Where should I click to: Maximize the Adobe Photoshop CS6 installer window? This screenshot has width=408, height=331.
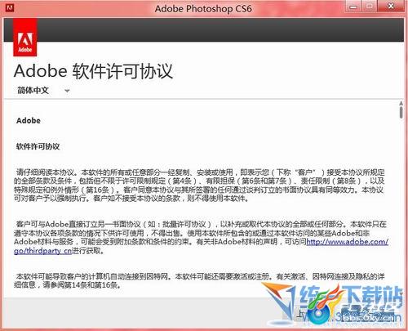370,7
